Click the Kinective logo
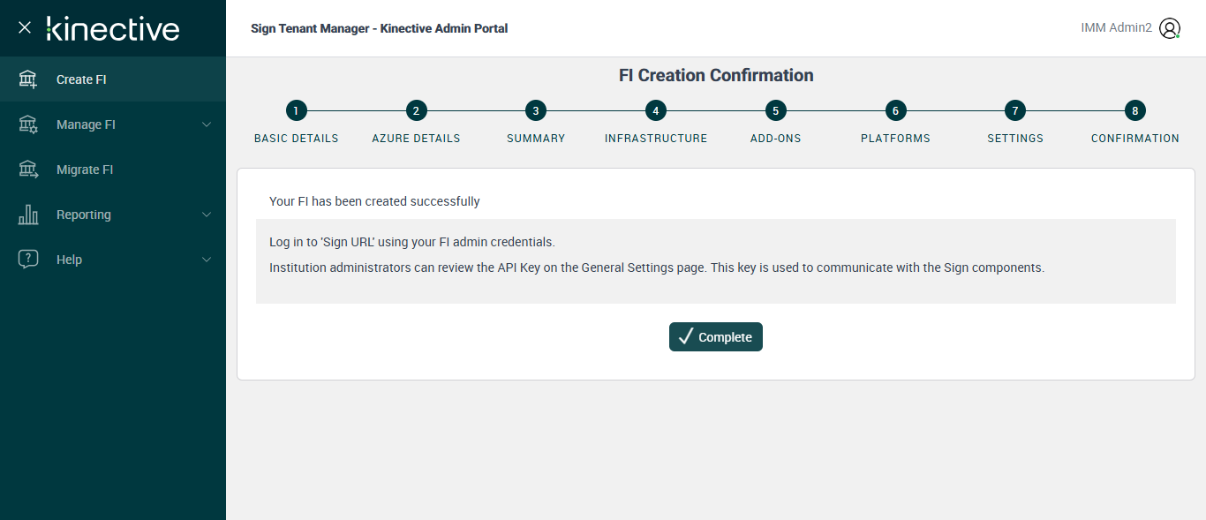The width and height of the screenshot is (1206, 520). (x=113, y=28)
